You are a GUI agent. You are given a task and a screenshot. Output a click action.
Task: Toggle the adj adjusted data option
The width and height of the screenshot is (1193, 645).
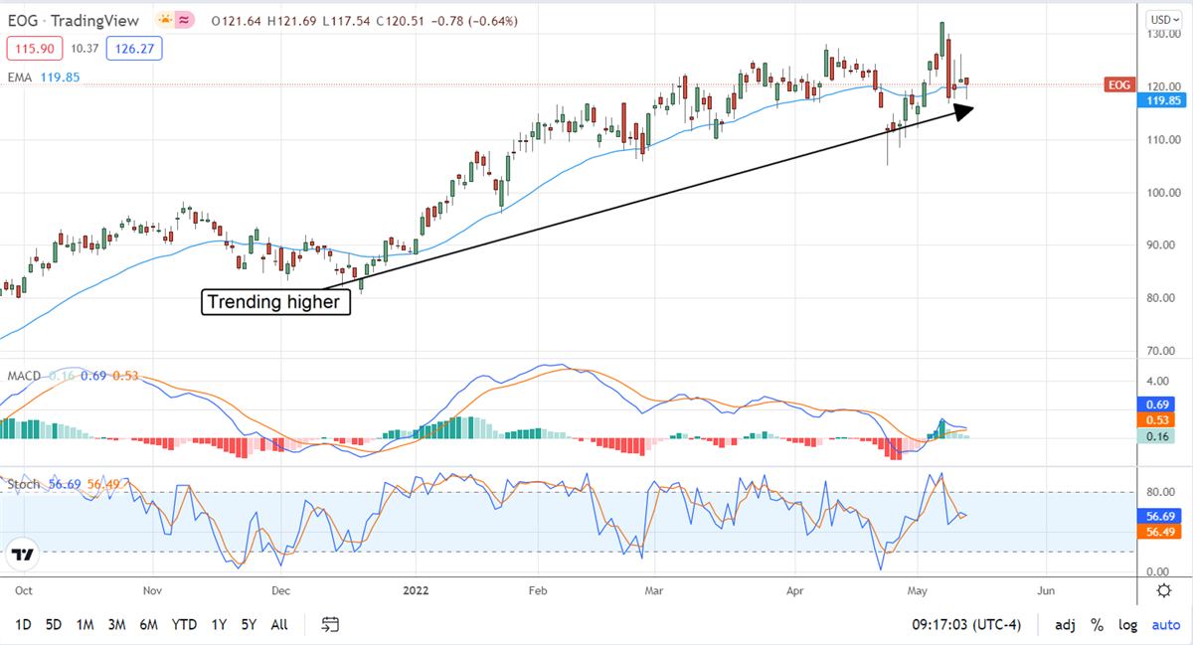(x=1065, y=625)
